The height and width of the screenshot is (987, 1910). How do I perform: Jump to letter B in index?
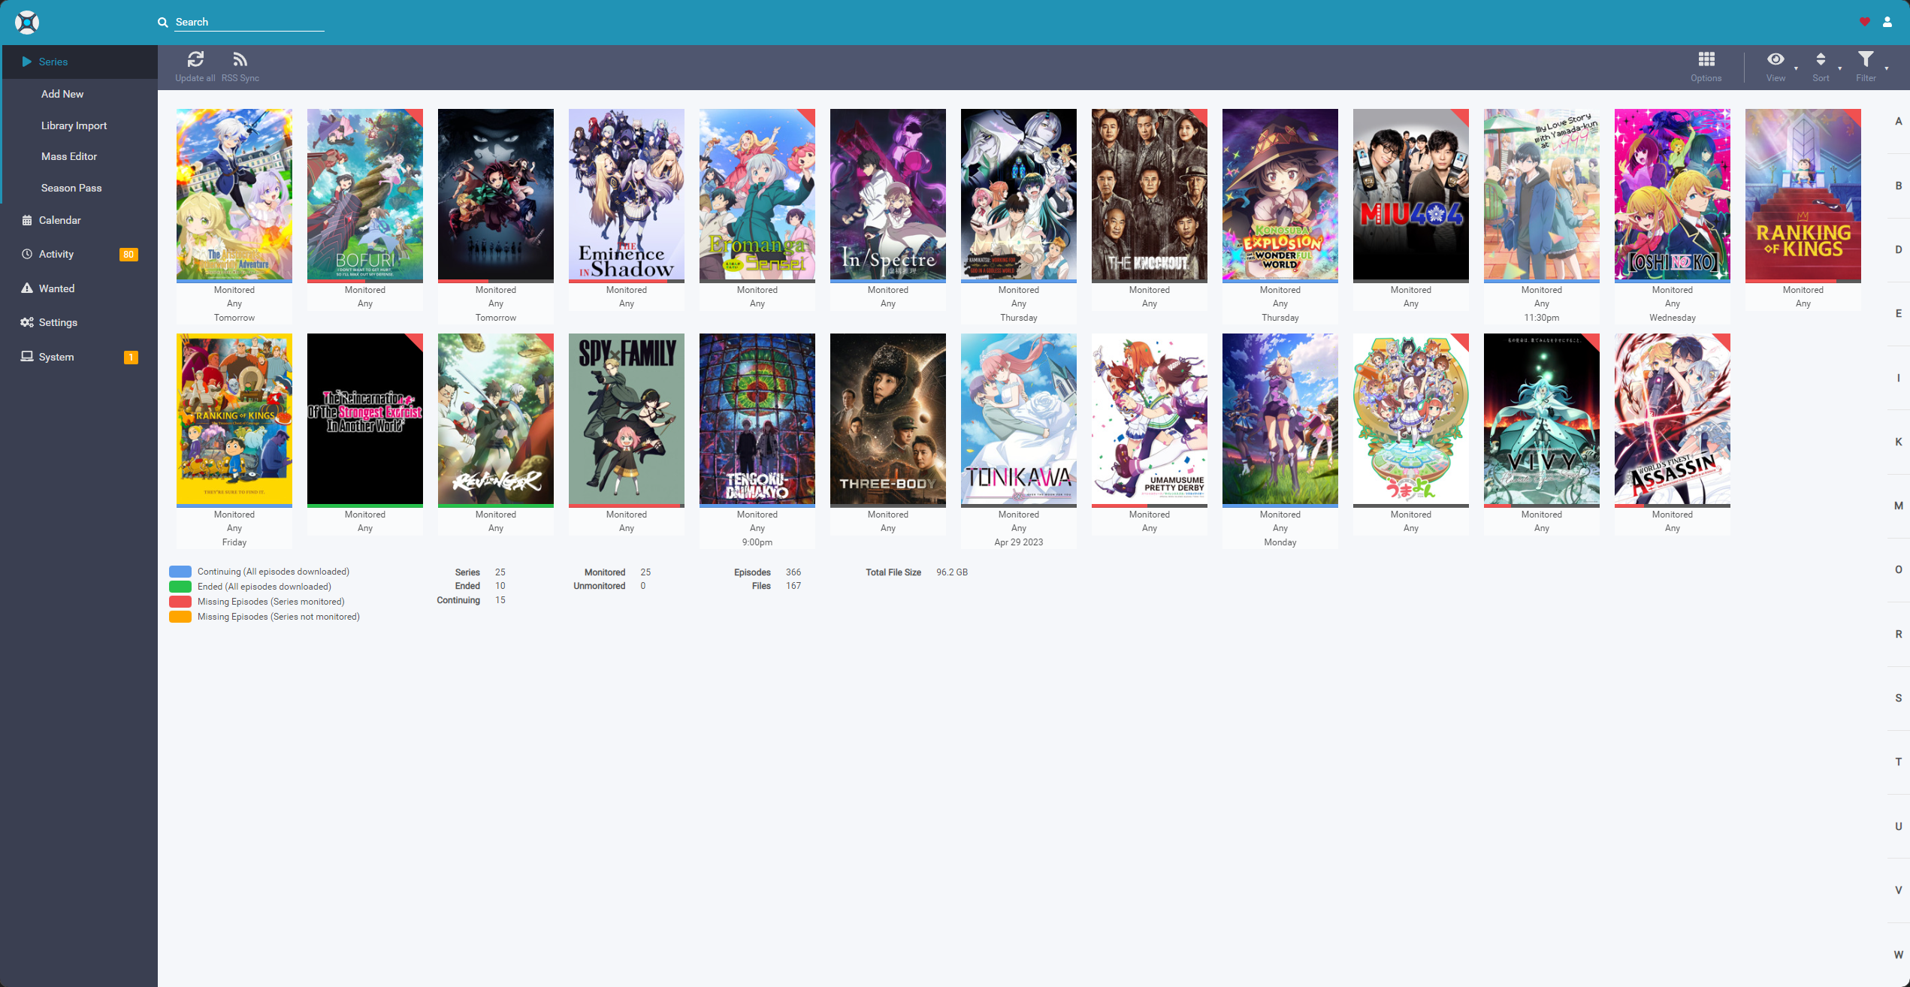(1899, 186)
